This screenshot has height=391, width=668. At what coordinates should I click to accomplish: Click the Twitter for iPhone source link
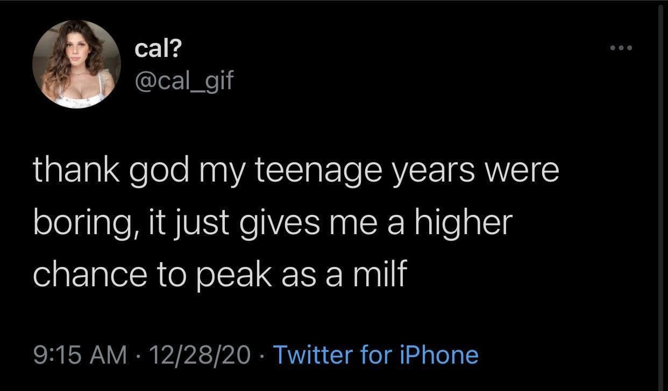click(x=376, y=355)
